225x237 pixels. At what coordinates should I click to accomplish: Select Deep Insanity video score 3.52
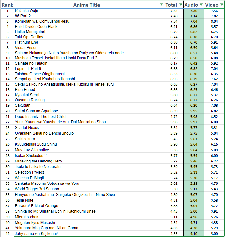tap(214, 117)
